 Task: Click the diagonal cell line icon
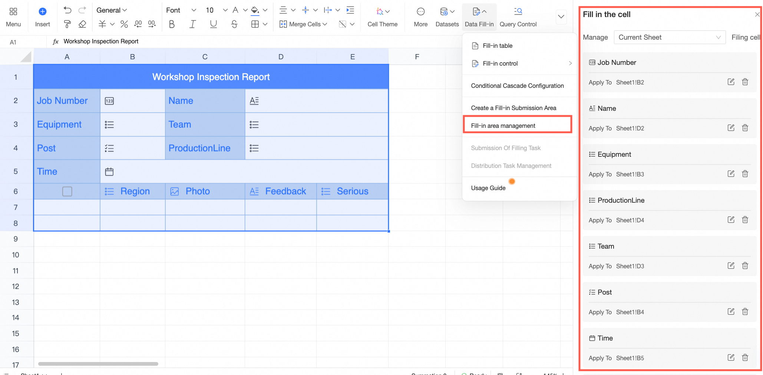pyautogui.click(x=343, y=24)
